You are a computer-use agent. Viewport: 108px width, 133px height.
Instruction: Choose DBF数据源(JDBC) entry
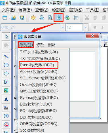(x=44, y=117)
